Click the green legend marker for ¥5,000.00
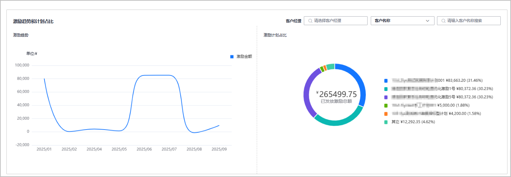 [386, 105]
